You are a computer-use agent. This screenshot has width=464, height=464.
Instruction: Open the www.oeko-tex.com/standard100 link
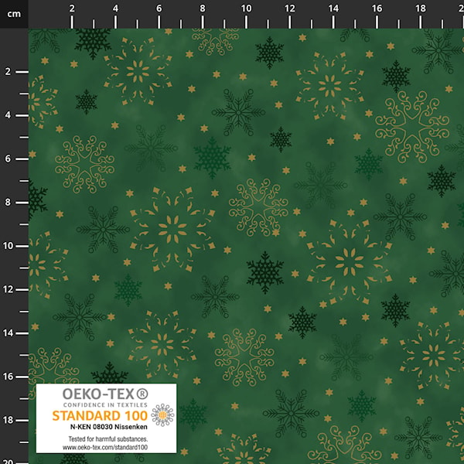tap(105, 447)
